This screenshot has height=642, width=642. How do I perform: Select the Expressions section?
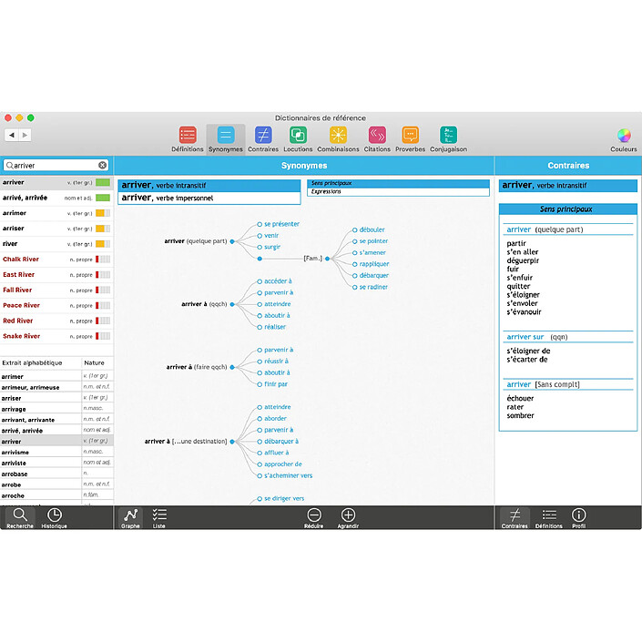point(398,192)
